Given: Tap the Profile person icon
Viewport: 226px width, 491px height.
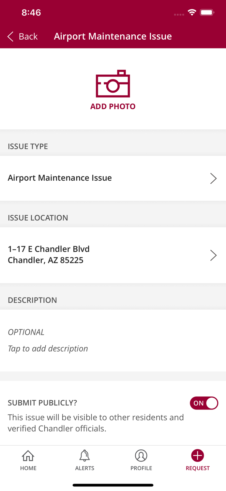Looking at the screenshot, I should (x=141, y=455).
